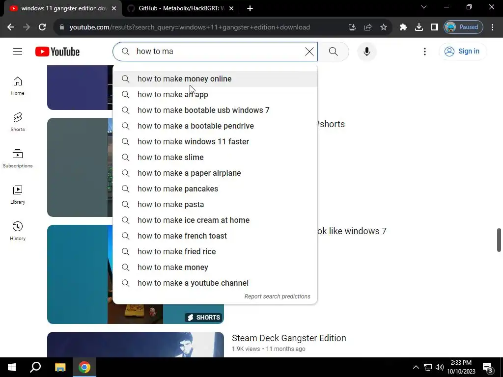Open 'Steam Deck Gangster Edition' video title
The image size is (503, 377).
(x=289, y=338)
